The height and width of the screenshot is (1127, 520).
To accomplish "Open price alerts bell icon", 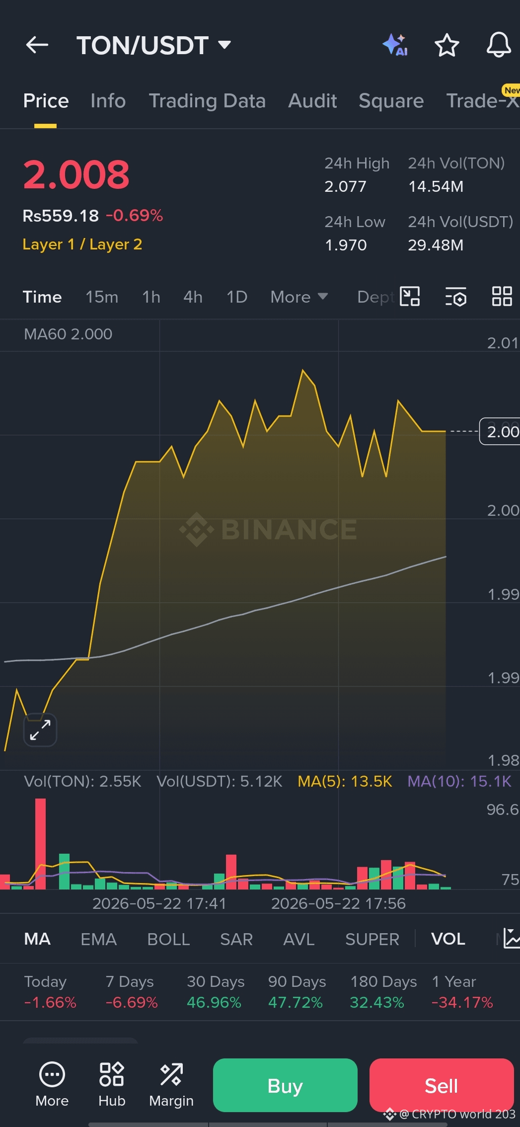I will pos(499,45).
